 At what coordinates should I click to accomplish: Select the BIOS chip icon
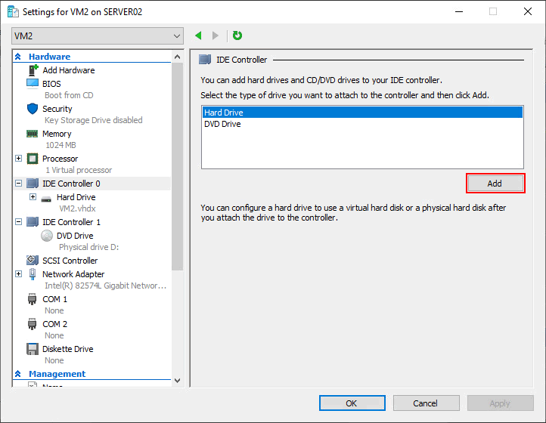(x=33, y=84)
